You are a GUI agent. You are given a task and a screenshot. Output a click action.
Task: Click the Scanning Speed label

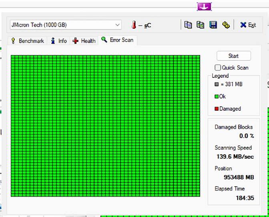[x=233, y=148]
